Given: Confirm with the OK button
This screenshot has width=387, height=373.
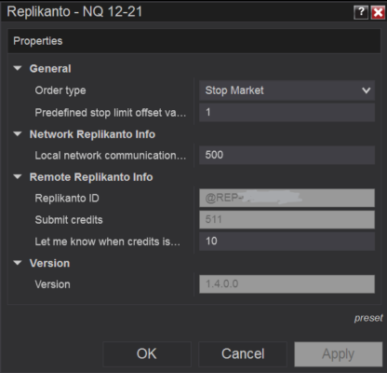Looking at the screenshot, I should pos(147,354).
